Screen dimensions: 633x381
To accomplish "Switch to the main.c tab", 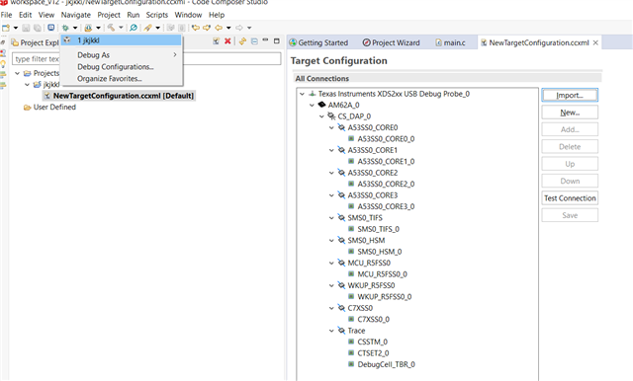I will (451, 42).
